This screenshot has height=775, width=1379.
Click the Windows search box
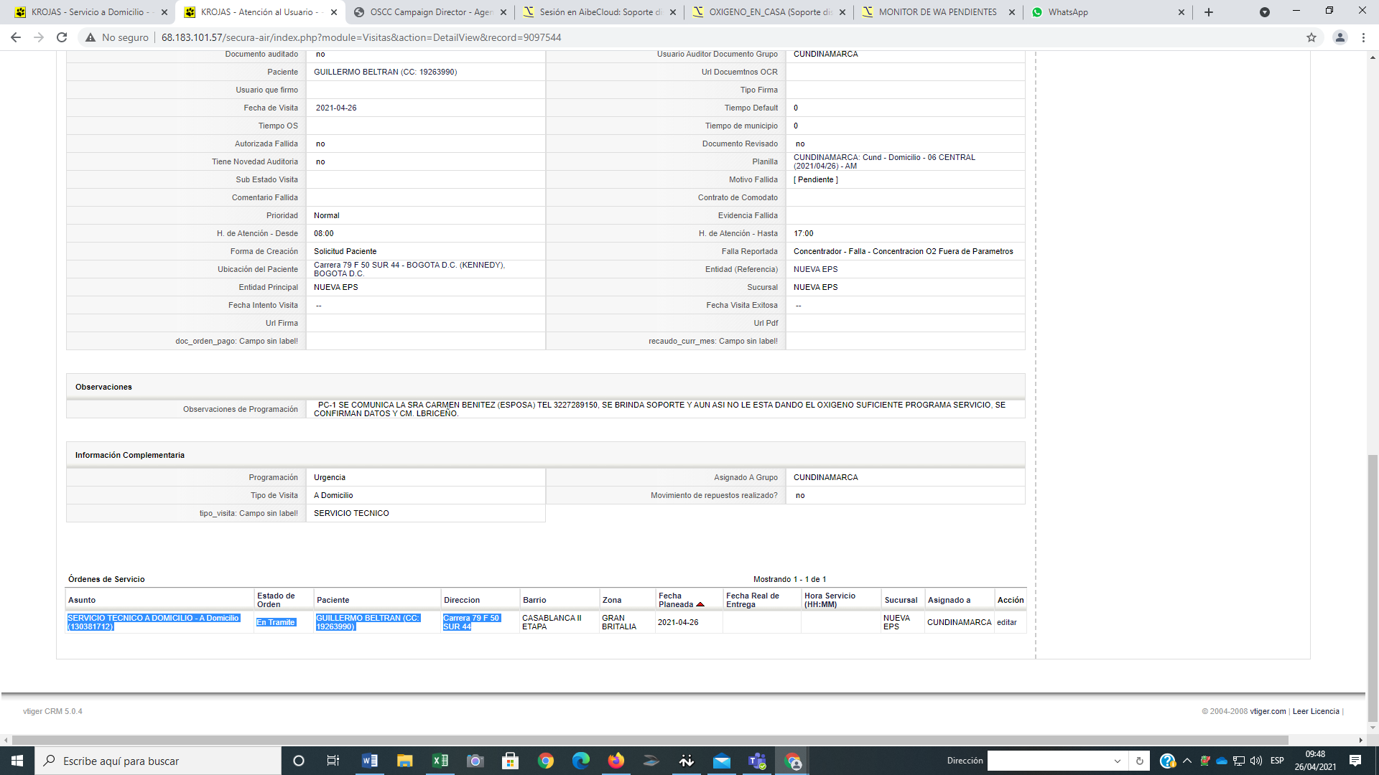coord(158,761)
